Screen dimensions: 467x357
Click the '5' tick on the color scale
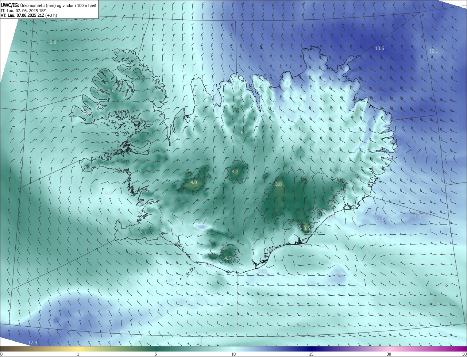click(x=156, y=354)
